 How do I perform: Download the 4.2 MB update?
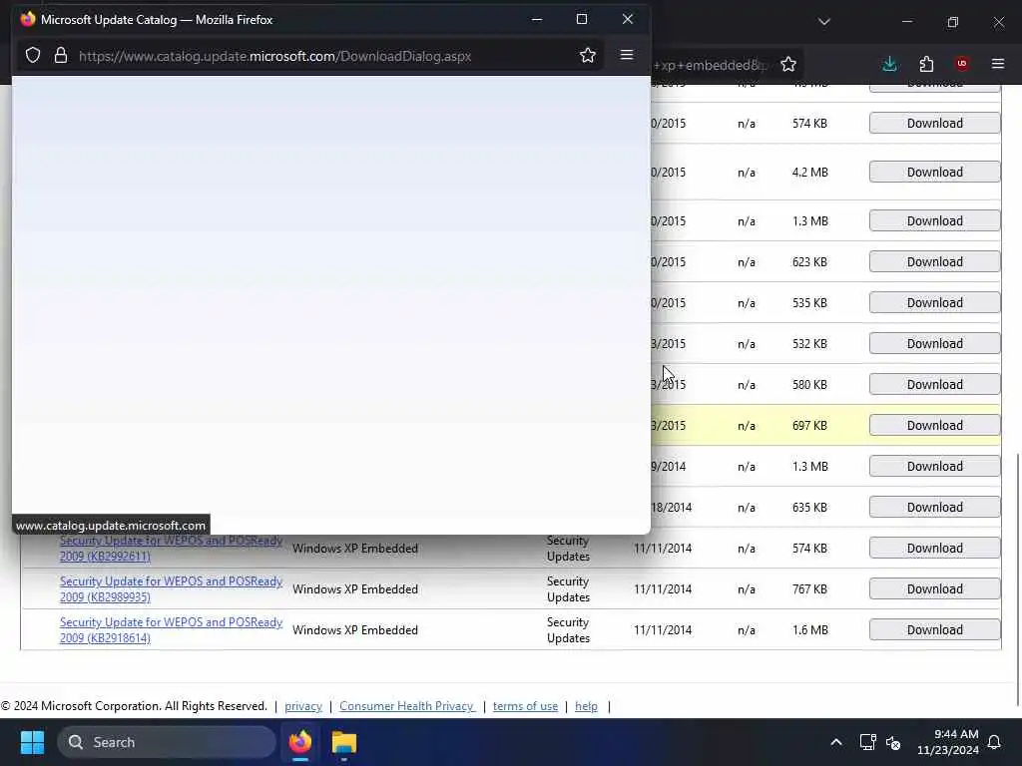pos(934,172)
